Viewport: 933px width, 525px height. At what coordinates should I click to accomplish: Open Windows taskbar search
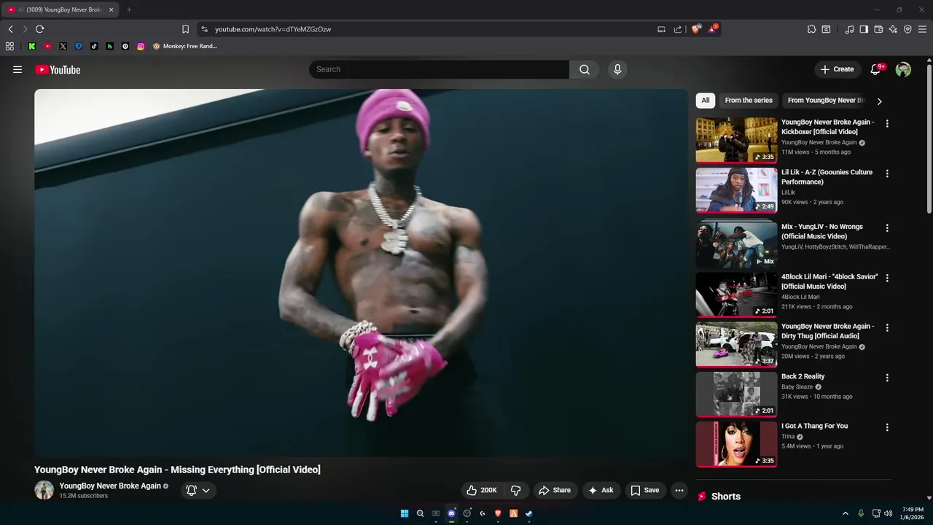[420, 513]
